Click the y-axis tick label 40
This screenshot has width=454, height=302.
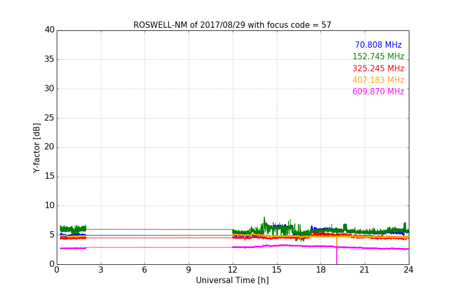49,30
